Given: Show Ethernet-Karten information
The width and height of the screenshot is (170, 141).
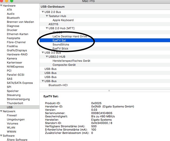Looking at the screenshot, I should pos(18,34).
